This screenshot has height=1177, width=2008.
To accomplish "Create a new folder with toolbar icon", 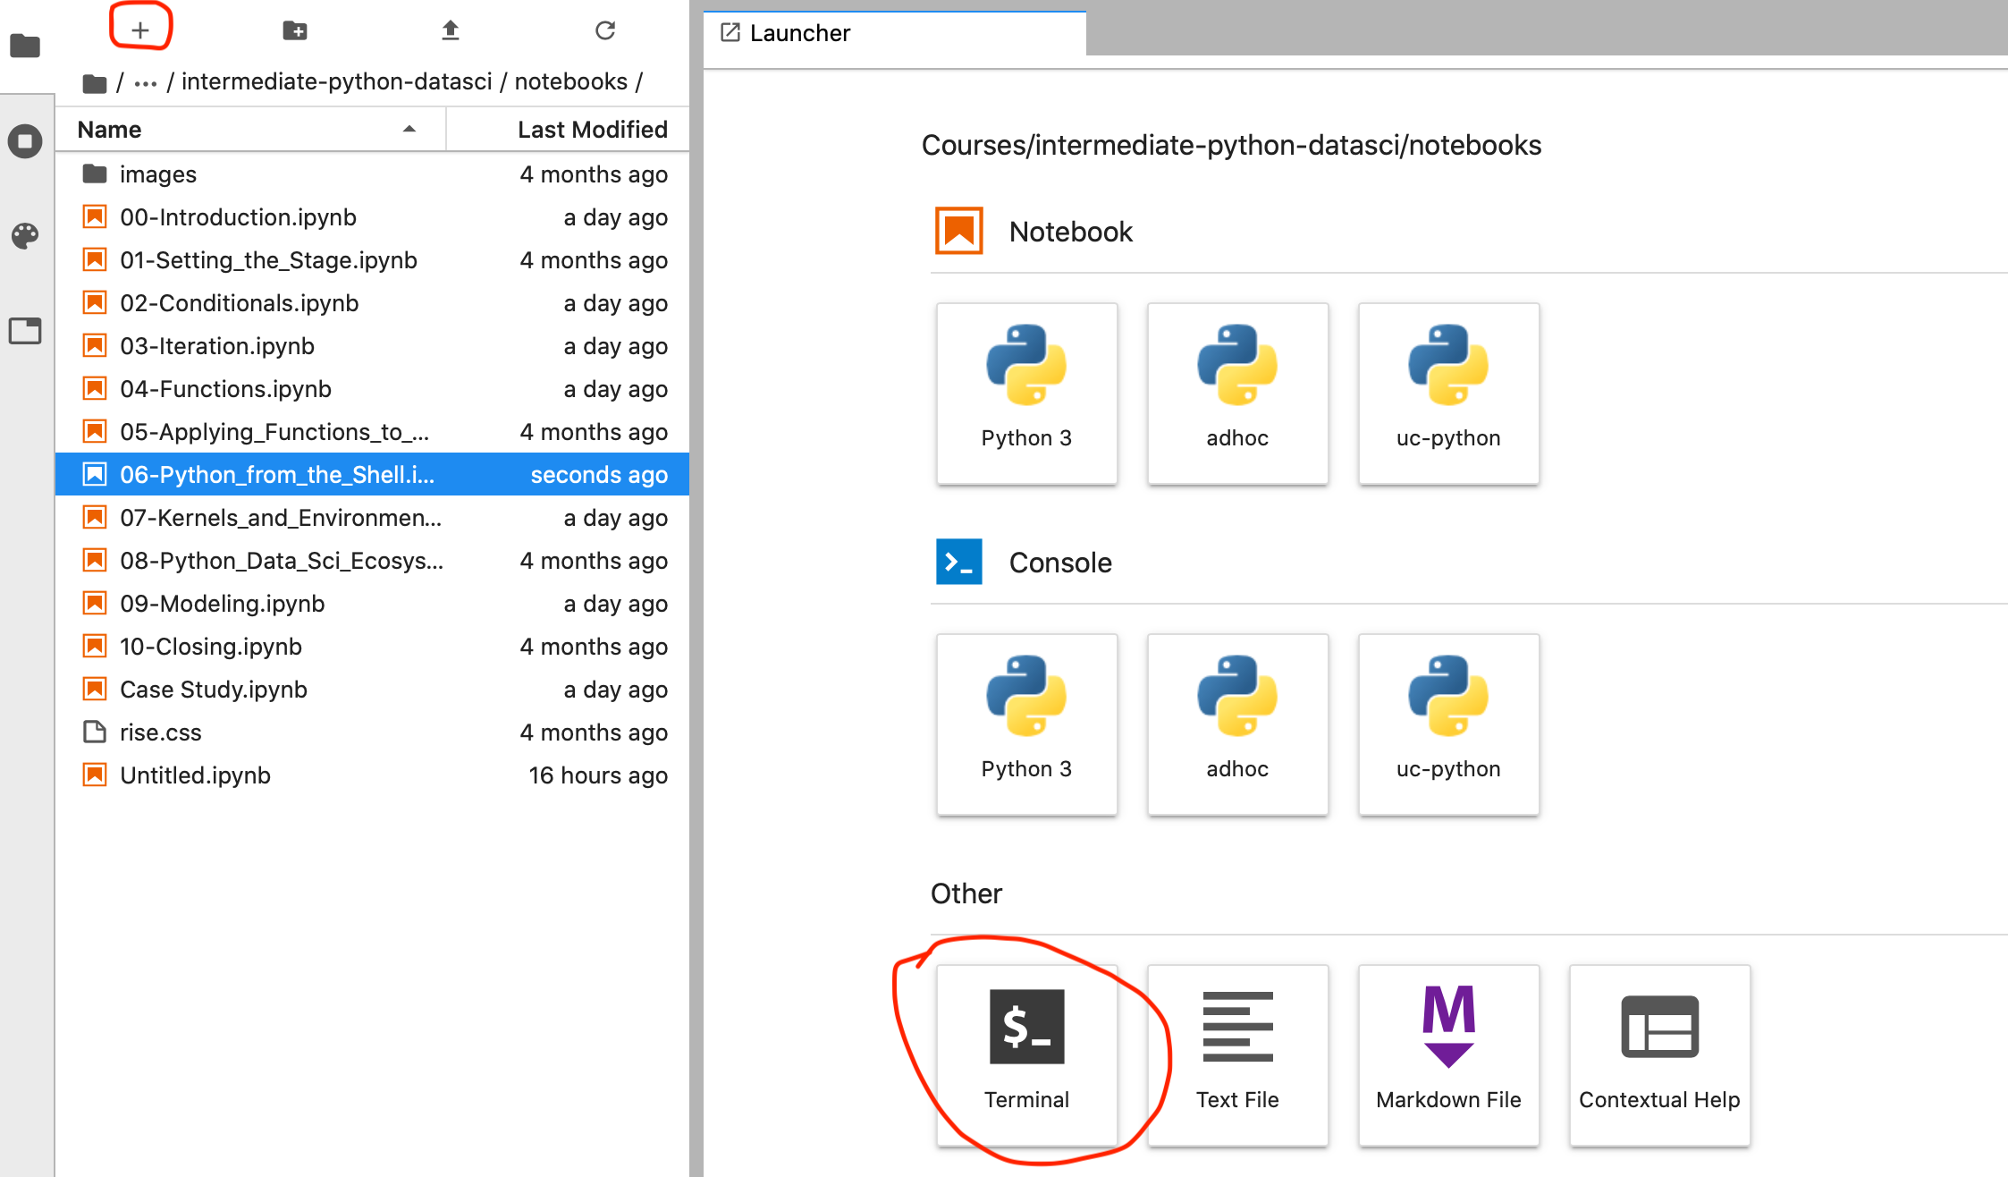I will pos(295,30).
